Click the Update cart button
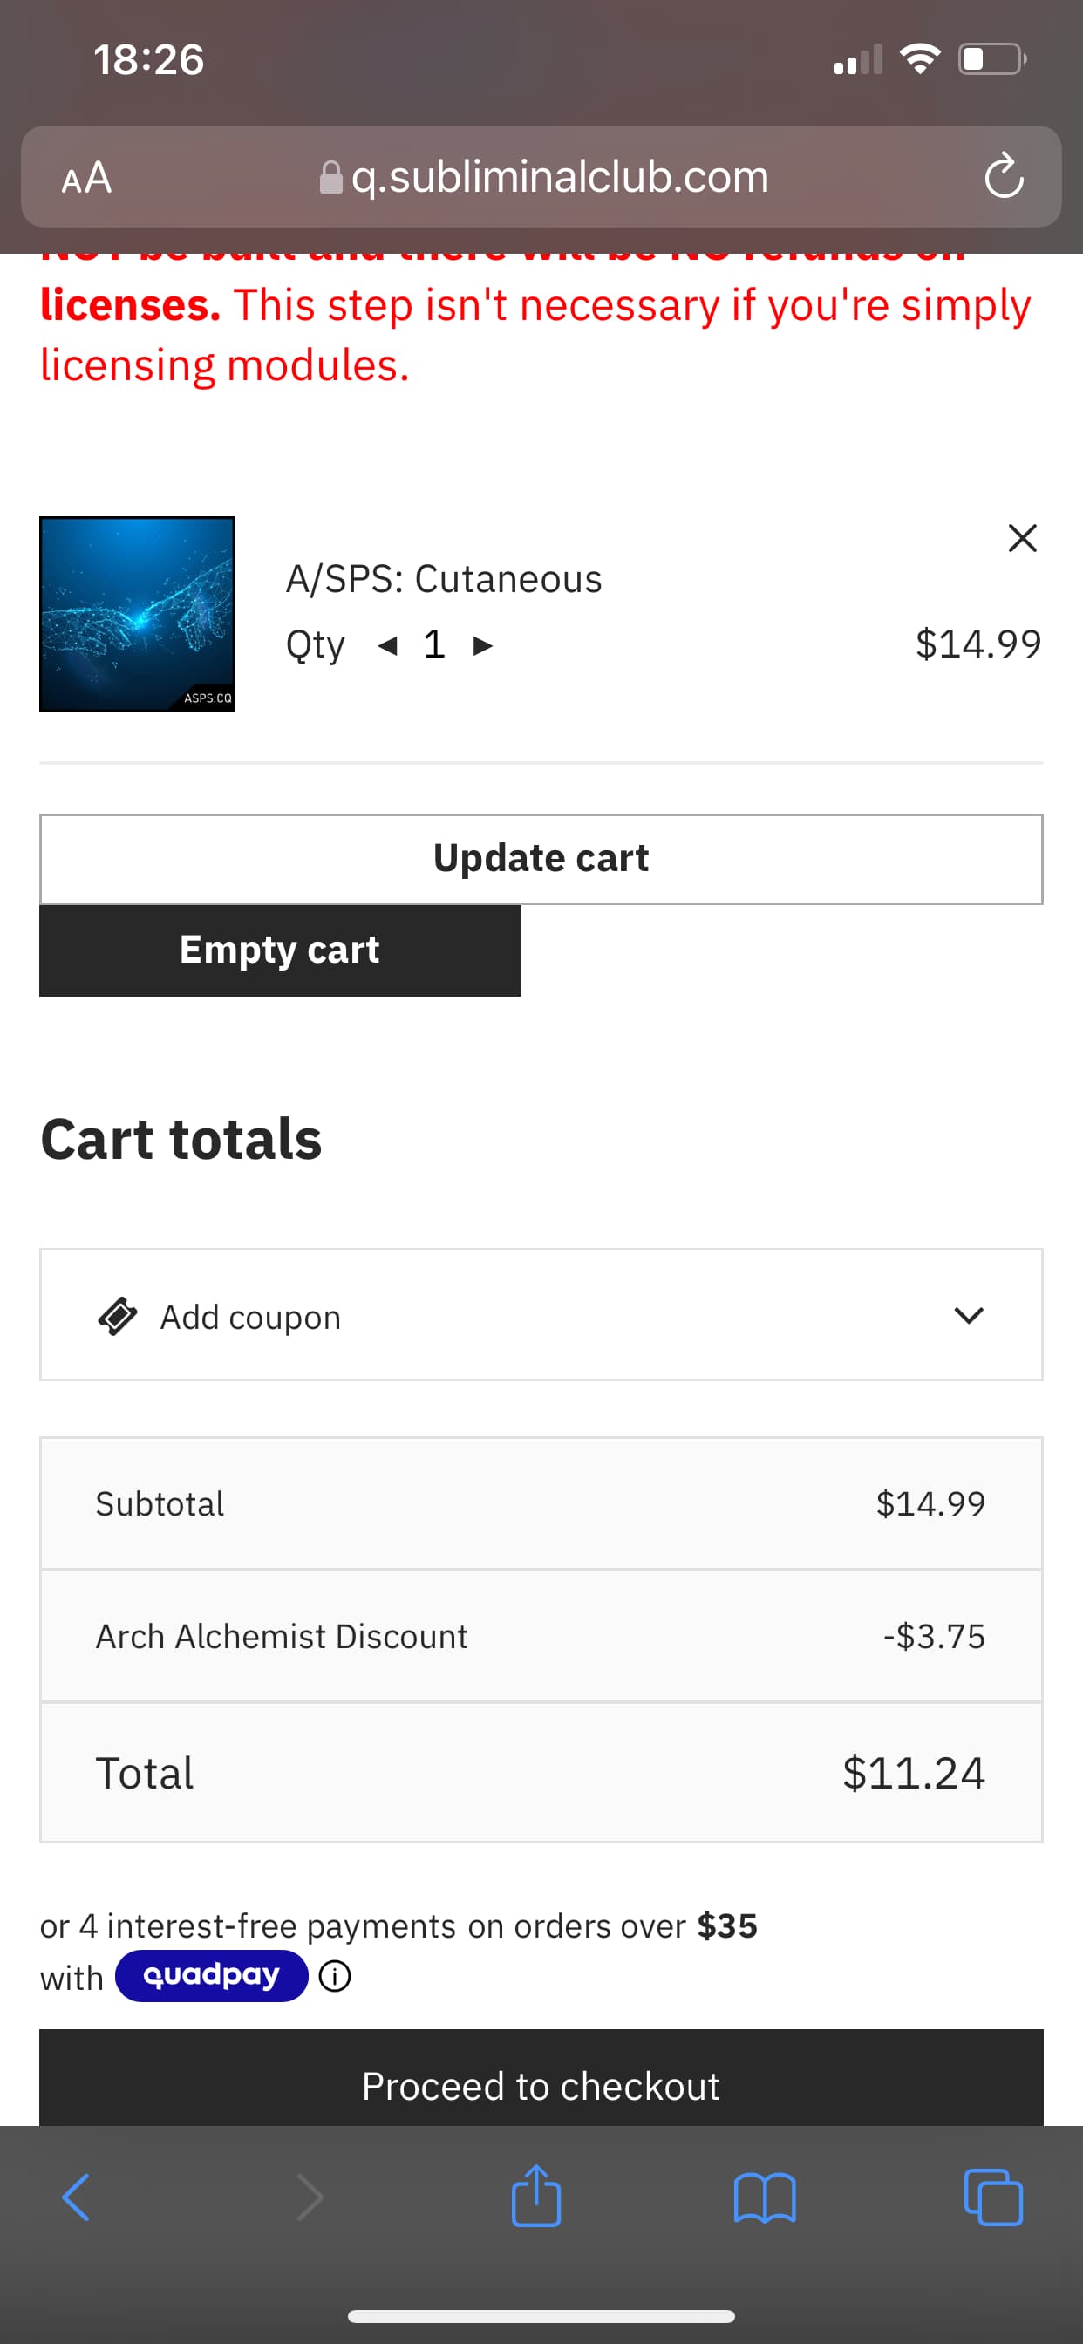The width and height of the screenshot is (1083, 2344). click(541, 859)
